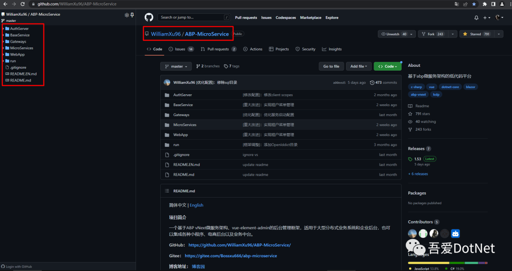512x271 pixels.
Task: Open the MicroServices folder in file list
Action: point(185,125)
